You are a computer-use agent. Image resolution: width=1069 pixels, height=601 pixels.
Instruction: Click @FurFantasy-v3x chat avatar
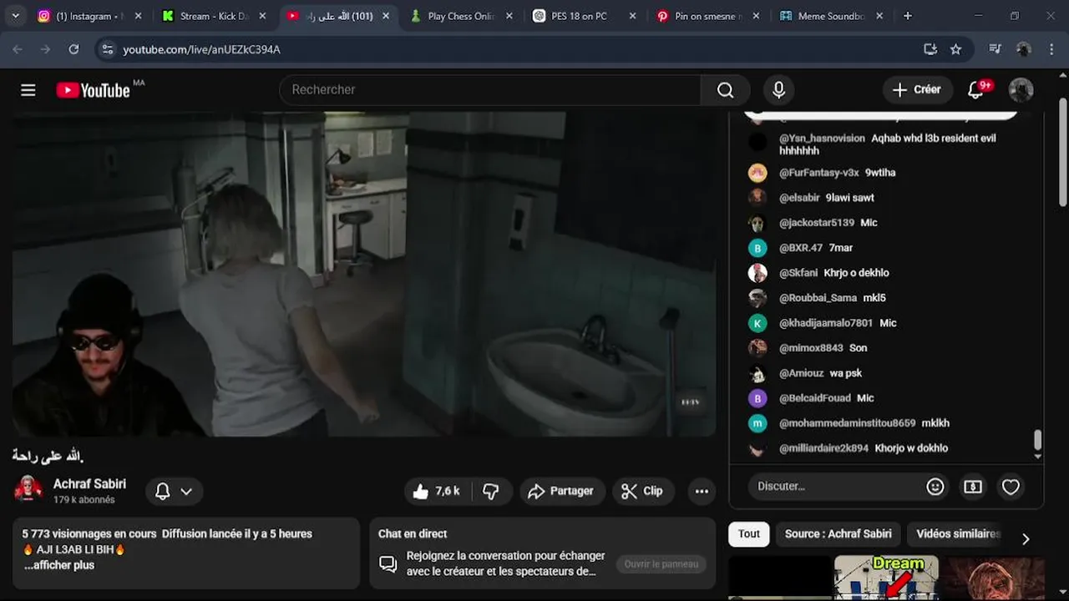[x=757, y=173]
